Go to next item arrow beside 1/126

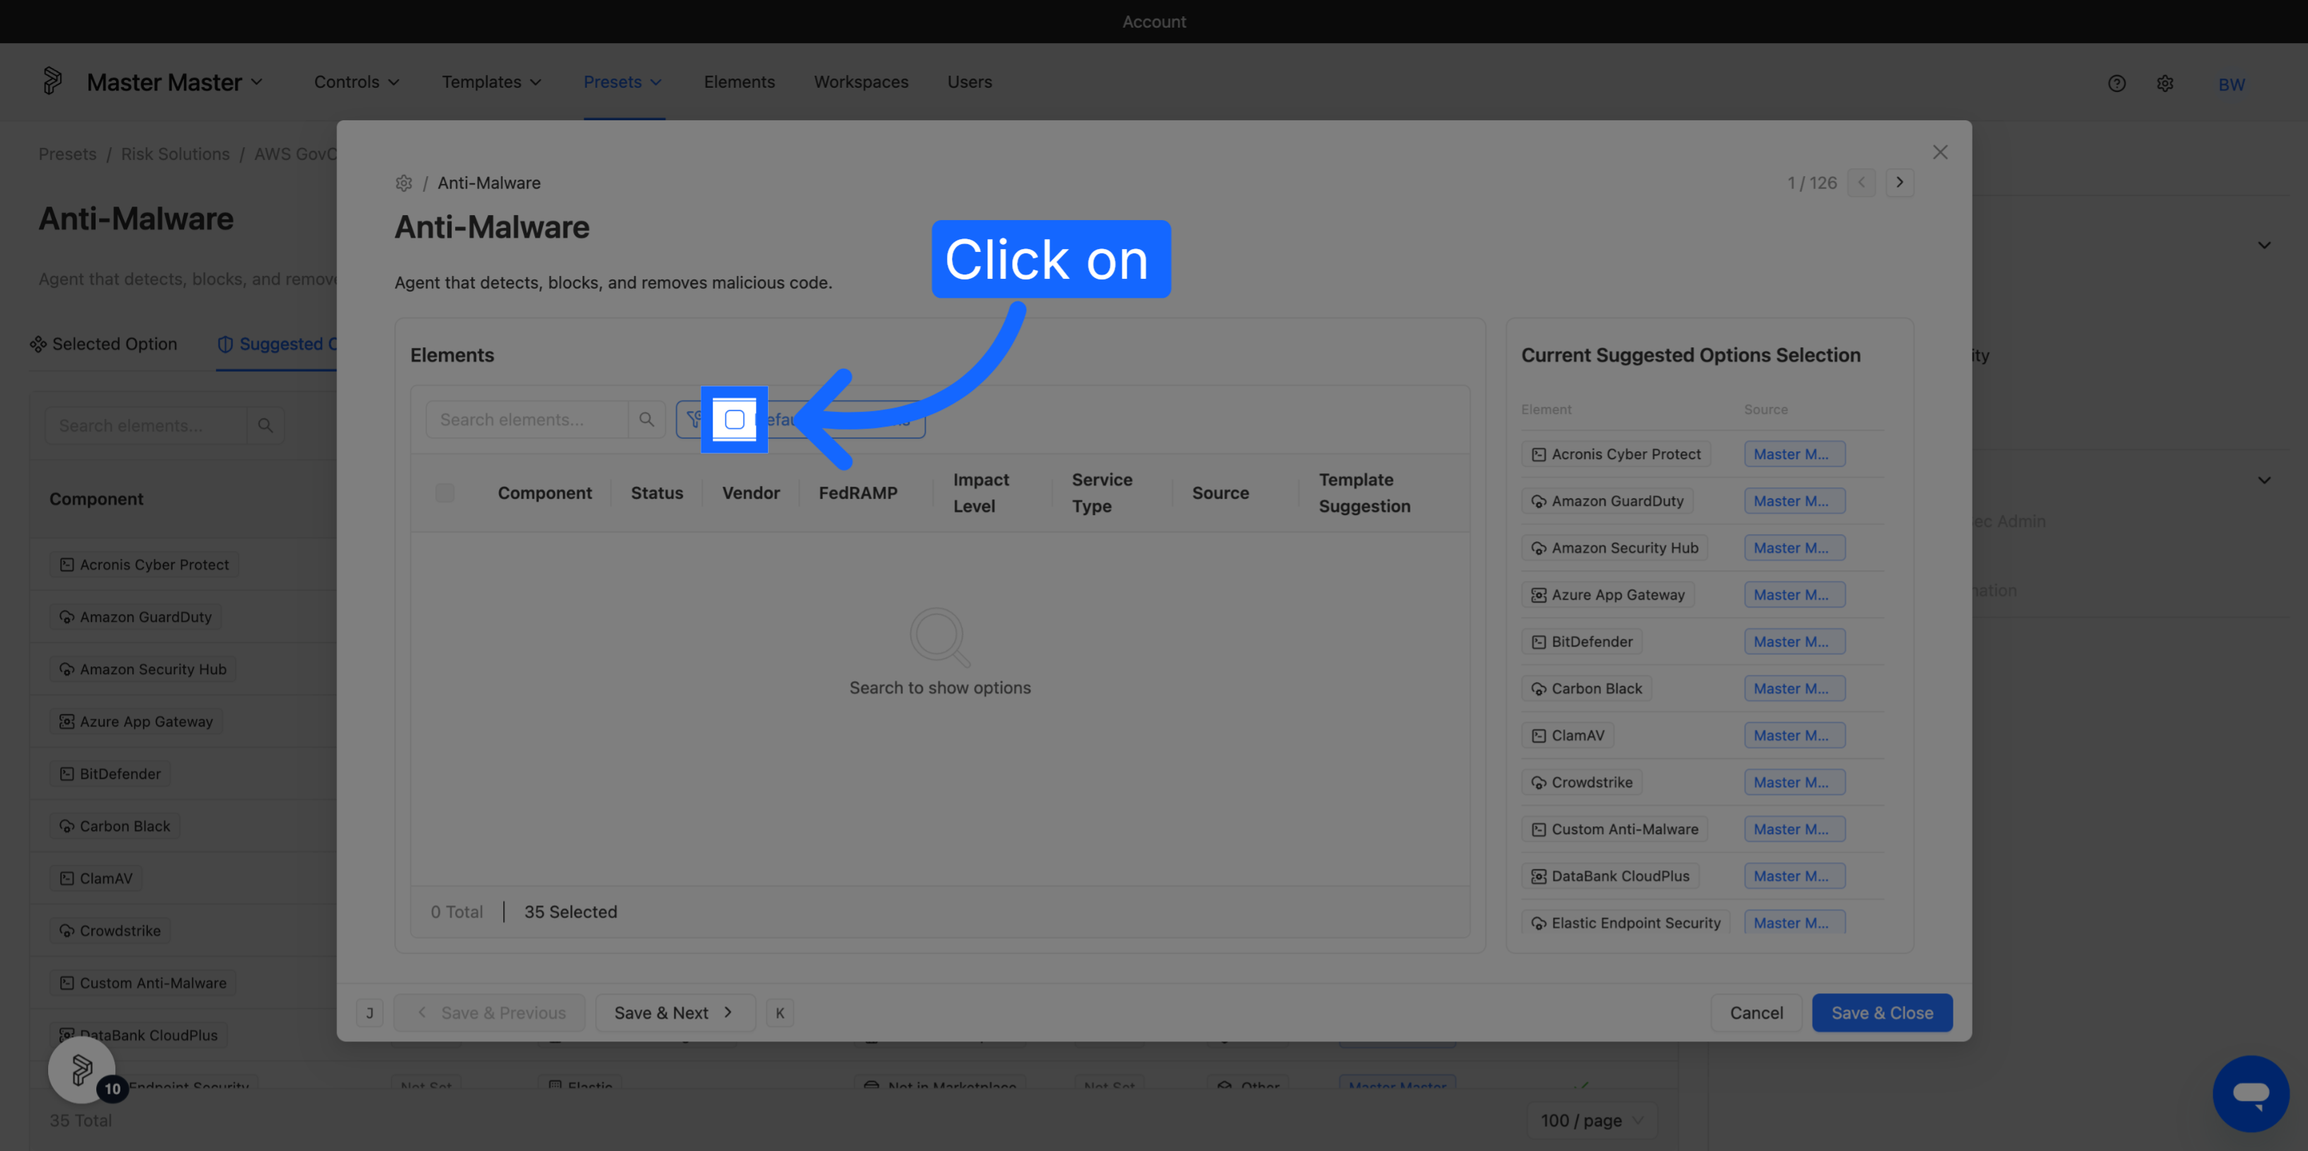pyautogui.click(x=1900, y=182)
